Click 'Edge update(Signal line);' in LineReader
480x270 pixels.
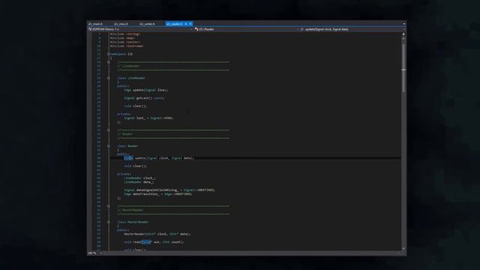pyautogui.click(x=146, y=90)
